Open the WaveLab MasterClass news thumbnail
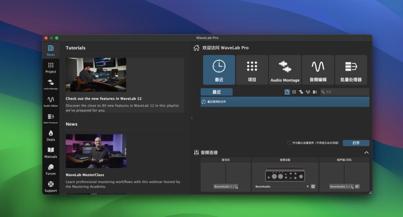The image size is (403, 217). pyautogui.click(x=96, y=151)
